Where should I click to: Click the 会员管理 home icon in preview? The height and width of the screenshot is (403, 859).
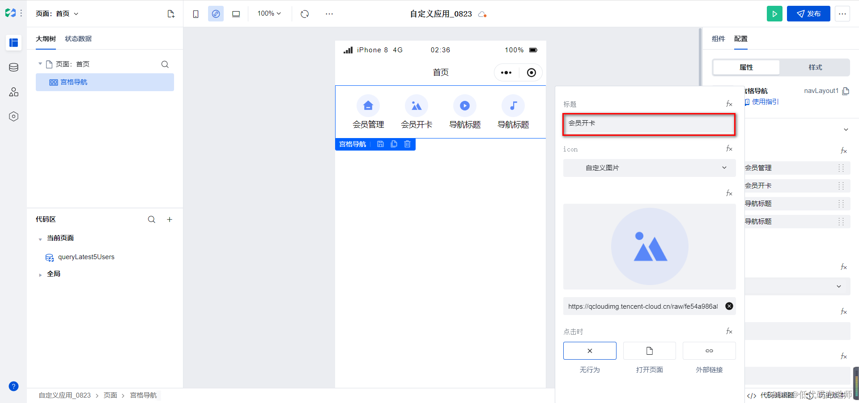coord(368,106)
